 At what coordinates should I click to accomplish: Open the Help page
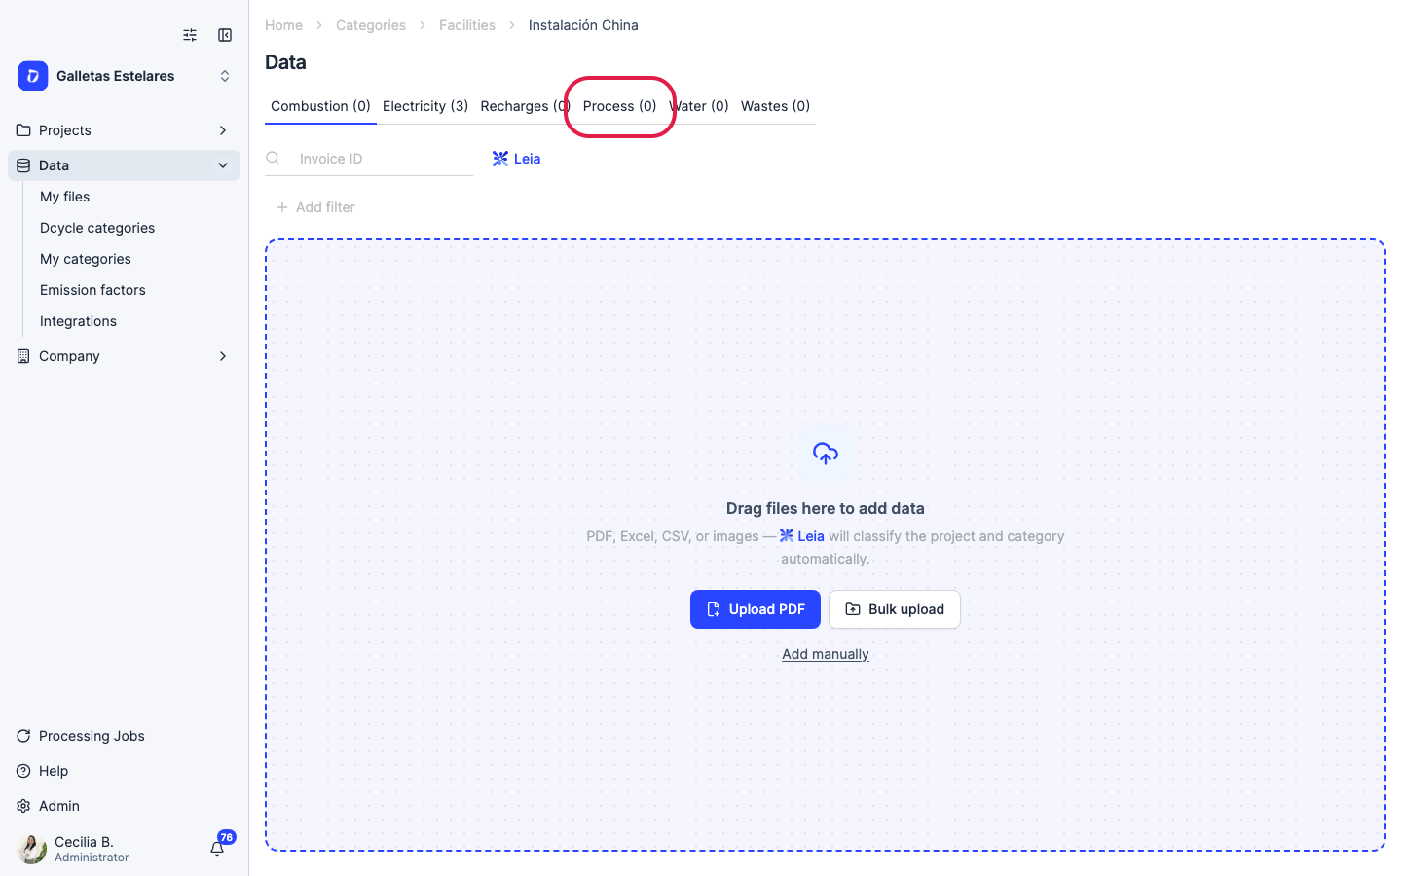point(54,771)
